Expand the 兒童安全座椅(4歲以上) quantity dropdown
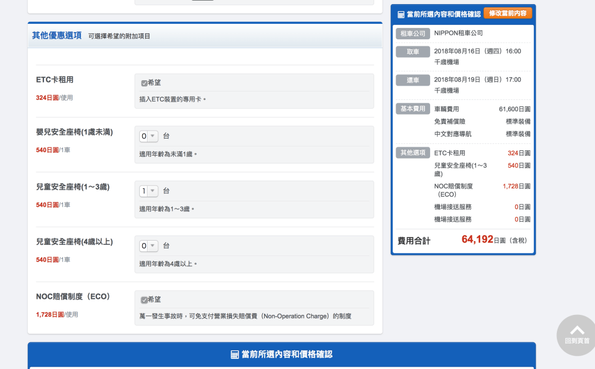This screenshot has width=595, height=369. point(149,245)
